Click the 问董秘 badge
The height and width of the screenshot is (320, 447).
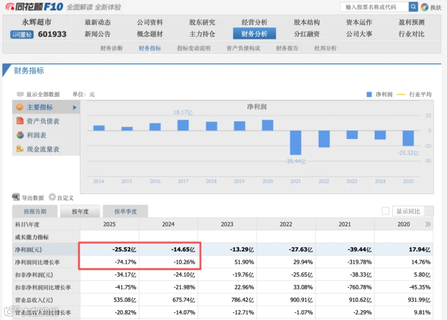[22, 34]
